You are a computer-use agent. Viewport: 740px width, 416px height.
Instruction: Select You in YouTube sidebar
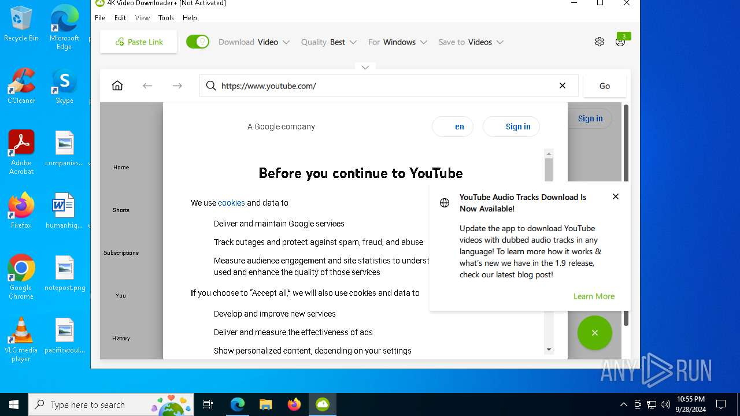coord(121,296)
